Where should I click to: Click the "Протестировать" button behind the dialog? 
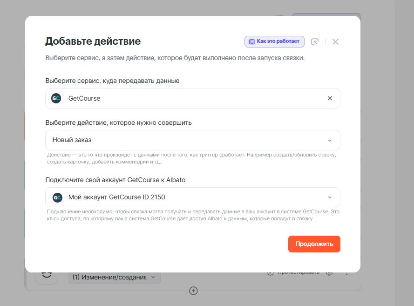294,272
